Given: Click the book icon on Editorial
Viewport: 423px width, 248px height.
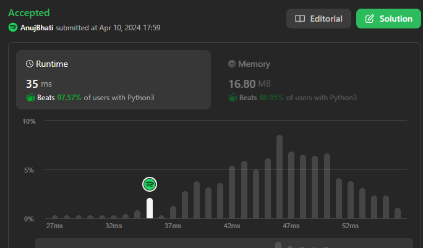Looking at the screenshot, I should pyautogui.click(x=300, y=19).
